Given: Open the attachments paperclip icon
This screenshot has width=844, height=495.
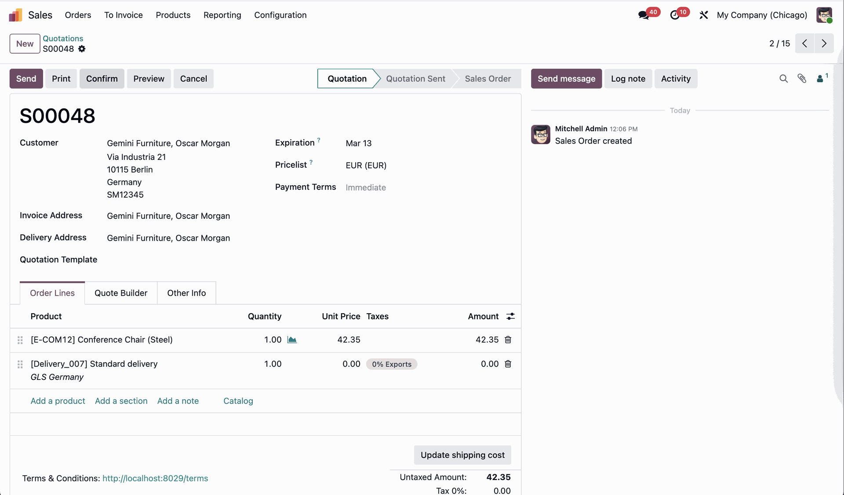Looking at the screenshot, I should (x=802, y=79).
